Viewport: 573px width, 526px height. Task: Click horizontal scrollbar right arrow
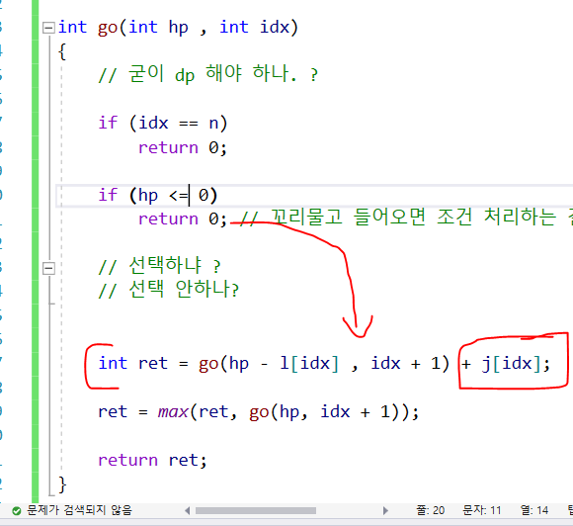385,510
